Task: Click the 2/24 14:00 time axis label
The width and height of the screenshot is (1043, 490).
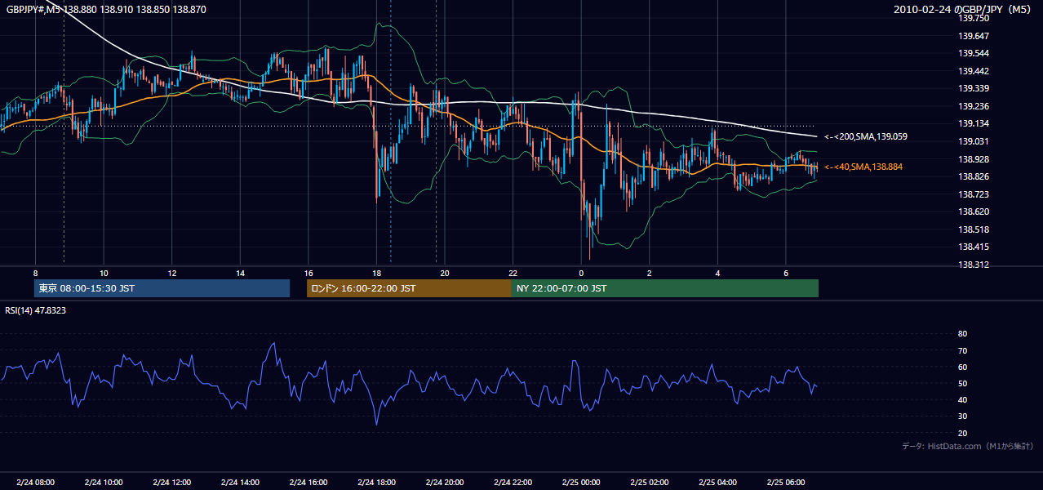Action: tap(240, 482)
